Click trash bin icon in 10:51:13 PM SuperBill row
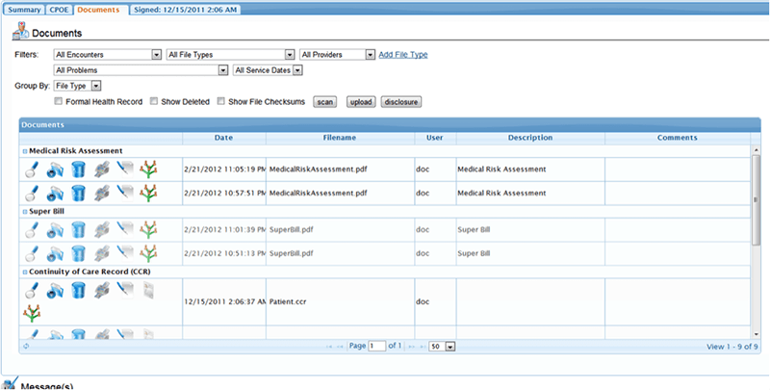 [78, 253]
